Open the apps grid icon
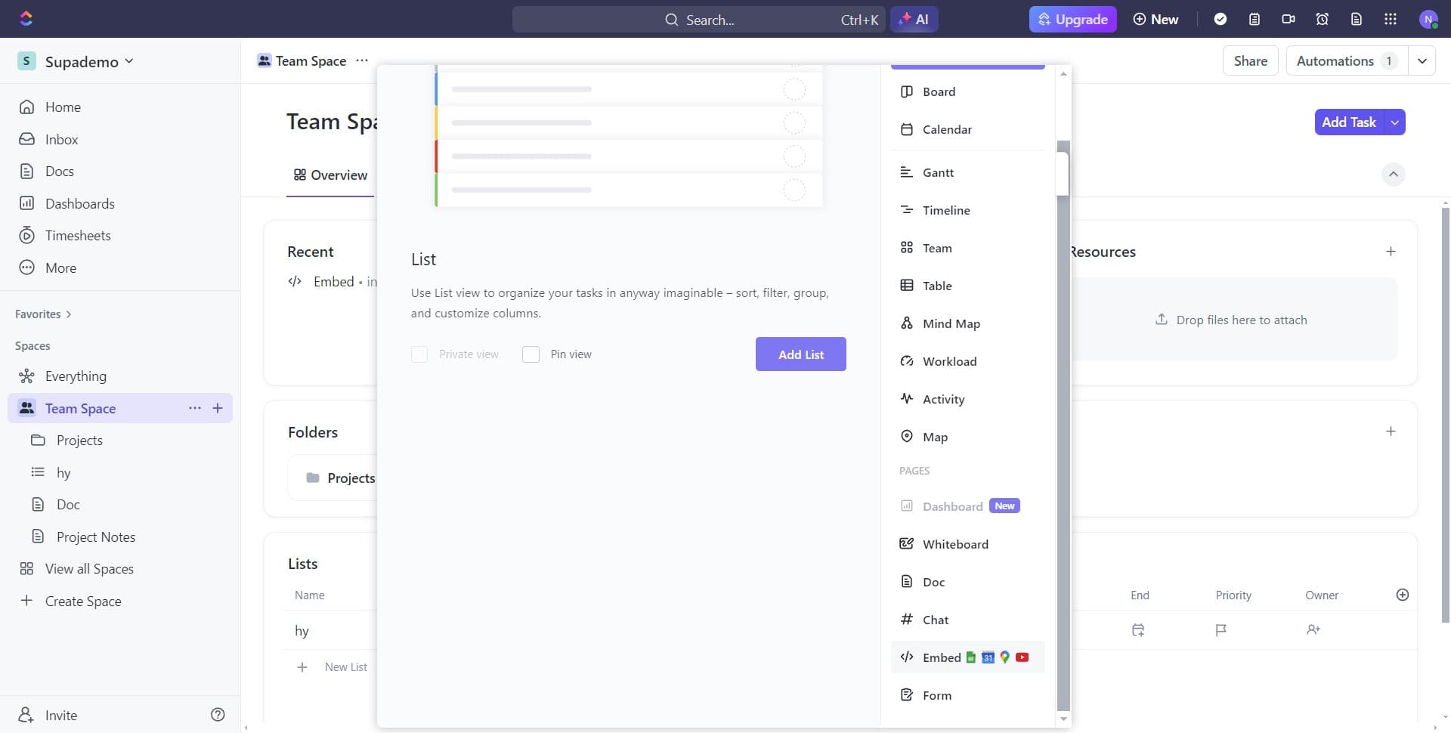Image resolution: width=1451 pixels, height=733 pixels. coord(1390,20)
